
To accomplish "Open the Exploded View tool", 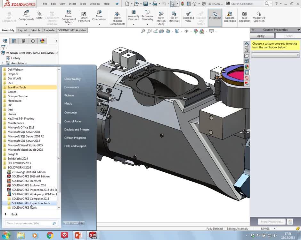I will click(188, 16).
